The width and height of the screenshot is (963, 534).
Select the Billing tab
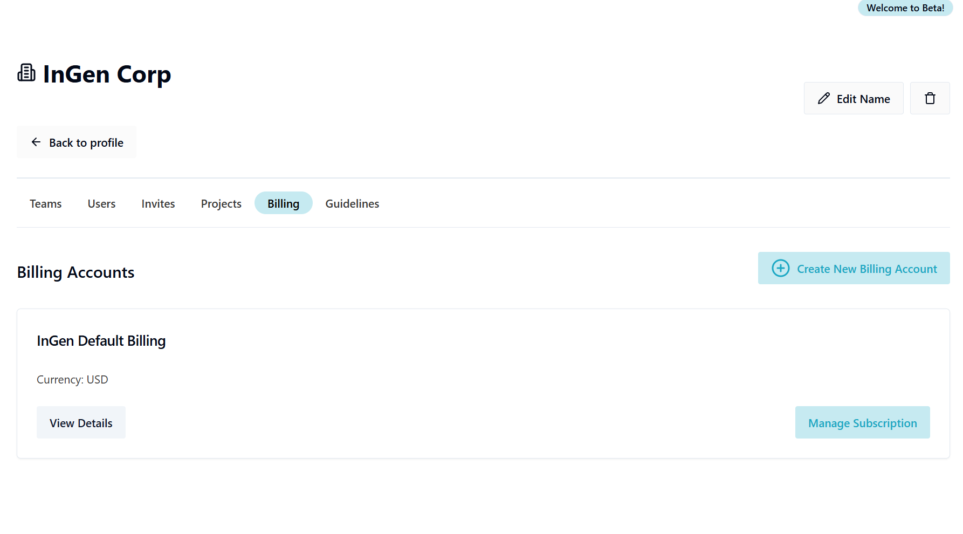283,204
